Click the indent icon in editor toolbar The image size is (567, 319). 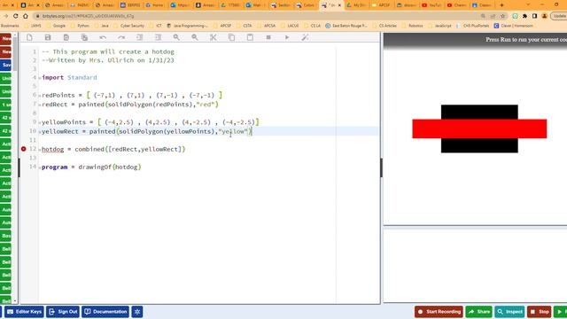[158, 37]
